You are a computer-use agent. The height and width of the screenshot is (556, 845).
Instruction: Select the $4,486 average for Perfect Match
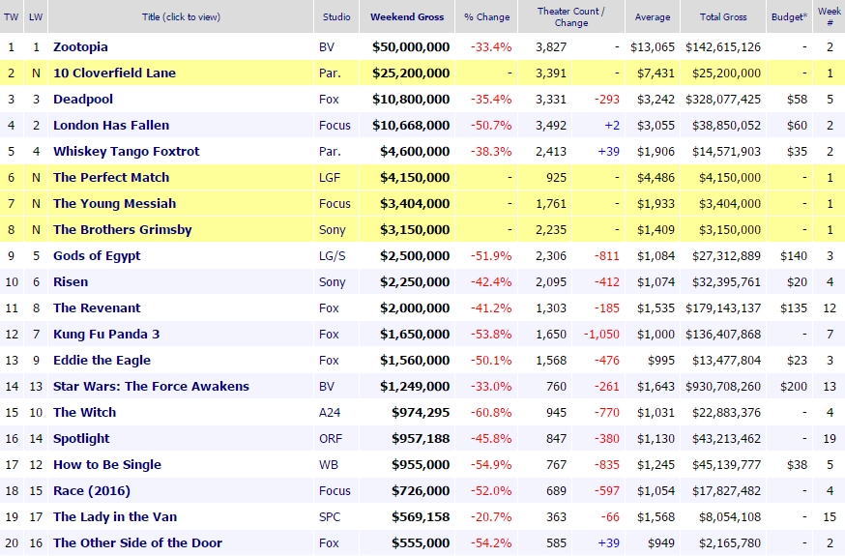(x=656, y=177)
